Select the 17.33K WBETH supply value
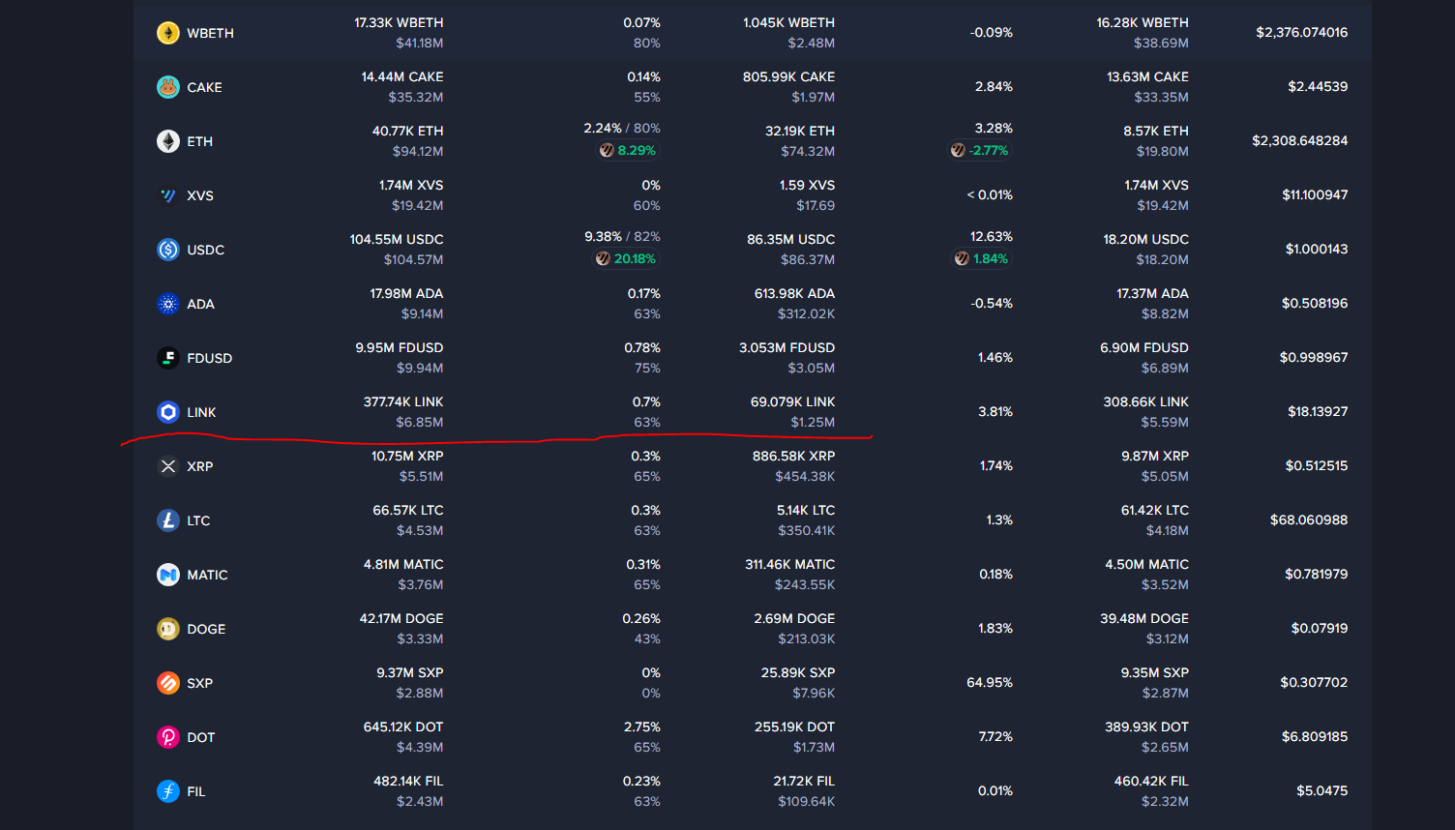 [x=399, y=22]
